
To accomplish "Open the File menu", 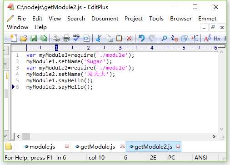I will (21, 19).
